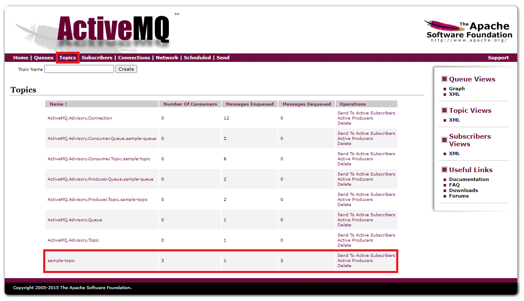Delete the ActiveMQ.Advisory.Topic topic
Viewport: 524px width, 301px height.
pos(344,245)
